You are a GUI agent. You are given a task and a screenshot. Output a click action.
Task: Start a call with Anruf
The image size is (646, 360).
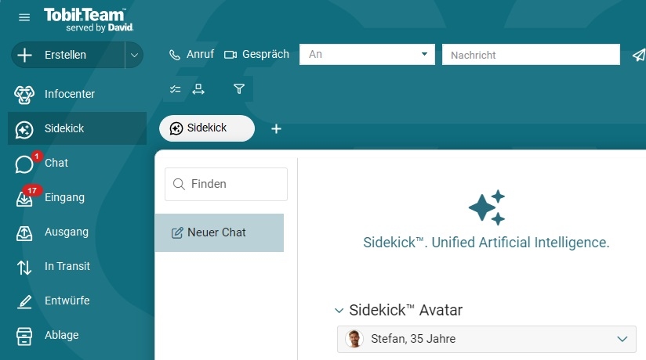click(x=191, y=54)
